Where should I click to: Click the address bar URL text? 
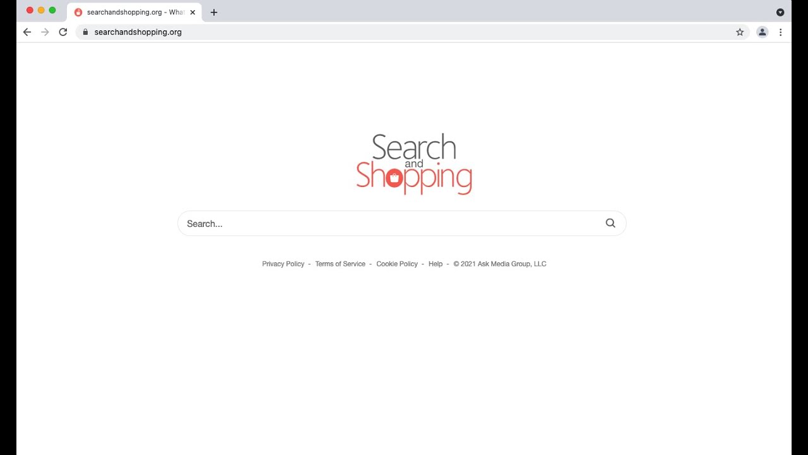pyautogui.click(x=138, y=32)
